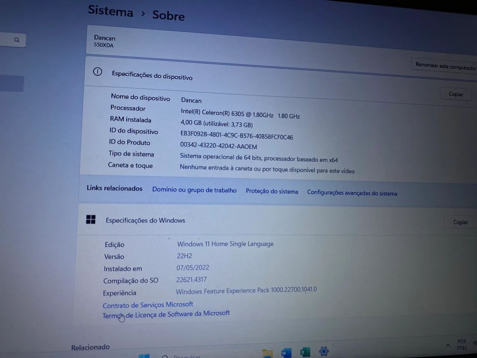Click the install date 07/05/2022
The width and height of the screenshot is (477, 358).
point(193,267)
